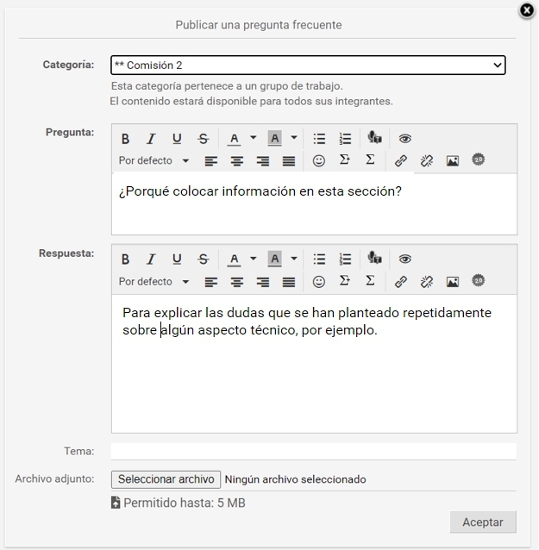Click numbered list icon in Respuesta toolbar

pyautogui.click(x=345, y=259)
